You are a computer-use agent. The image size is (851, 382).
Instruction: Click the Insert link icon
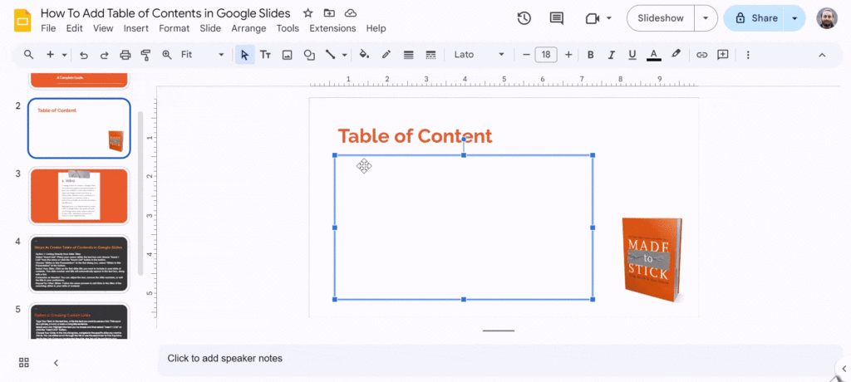pos(701,55)
